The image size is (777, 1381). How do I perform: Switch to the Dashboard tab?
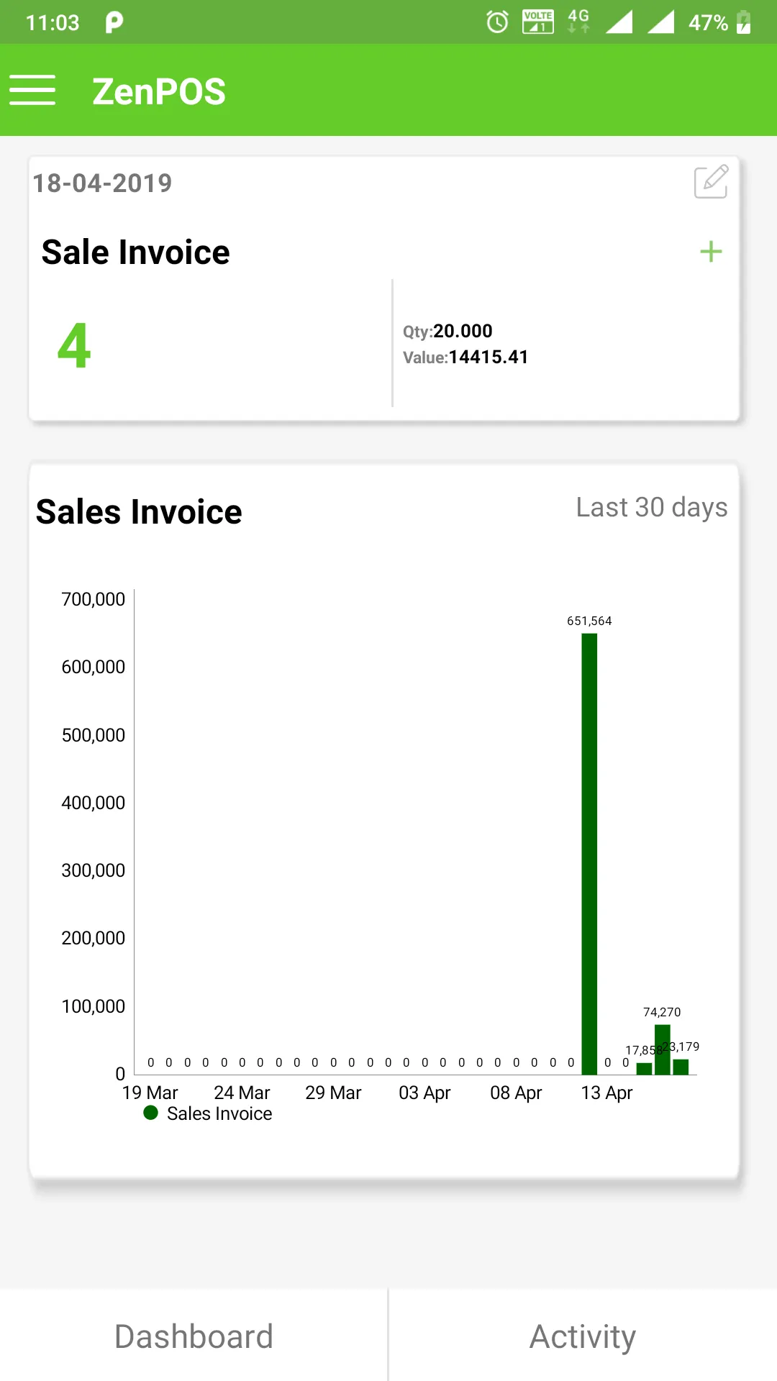[194, 1336]
